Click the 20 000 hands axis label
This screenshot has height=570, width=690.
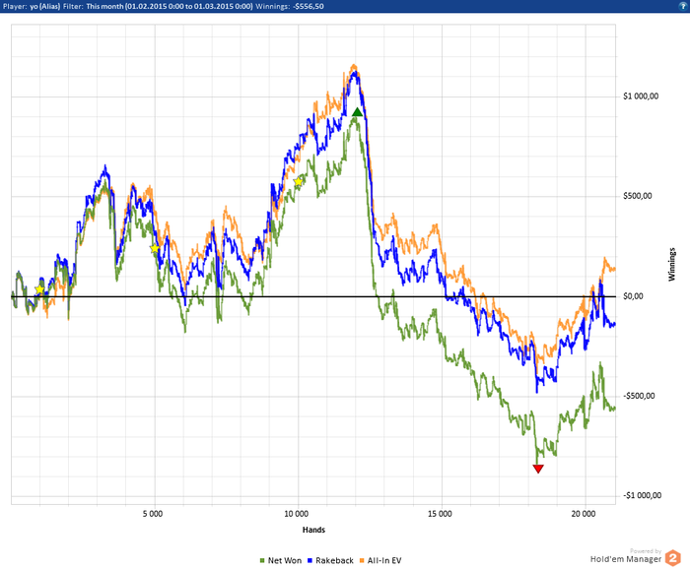(x=584, y=514)
